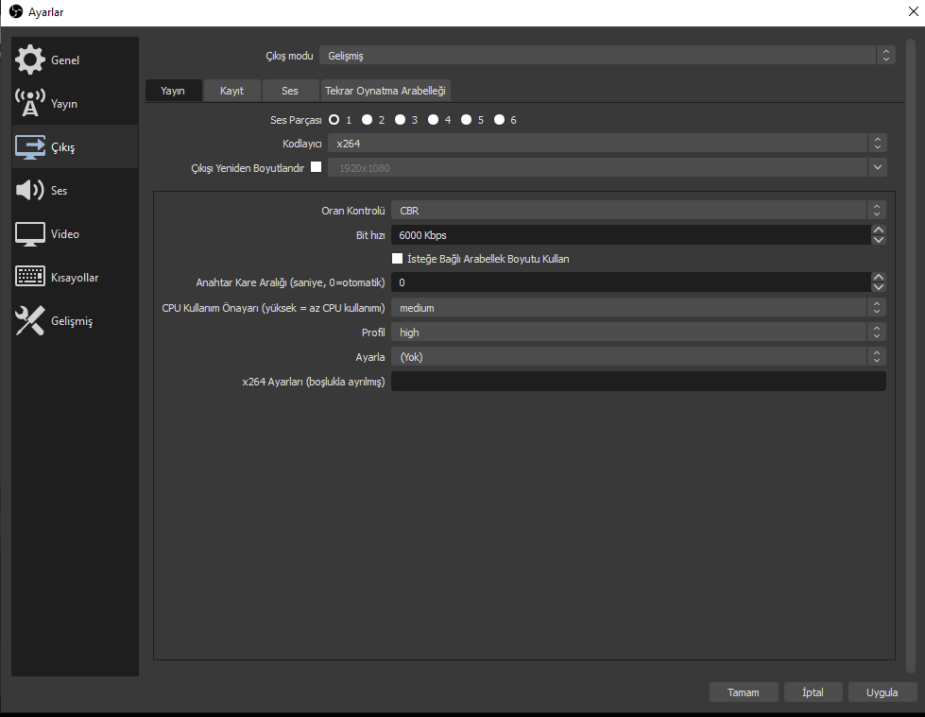Select audio track 3 radio button
This screenshot has width=925, height=717.
click(400, 120)
